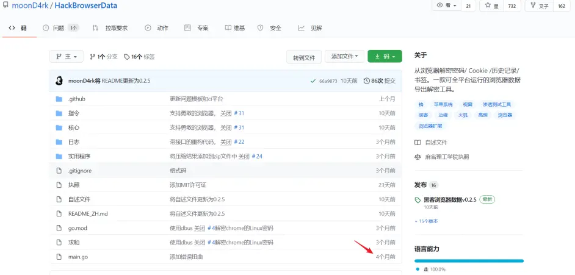575x275 pixels.
Task: Open the 执照 license file
Action: tap(74, 185)
